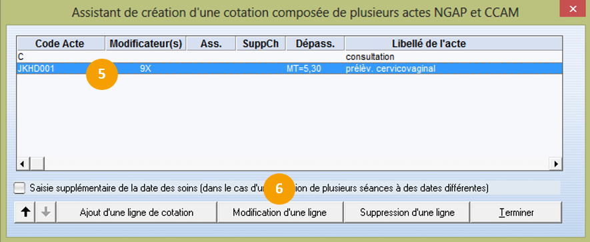Screen dimensions: 590x242
Task: Click the left scroll arrow of the list
Action: click(x=22, y=164)
